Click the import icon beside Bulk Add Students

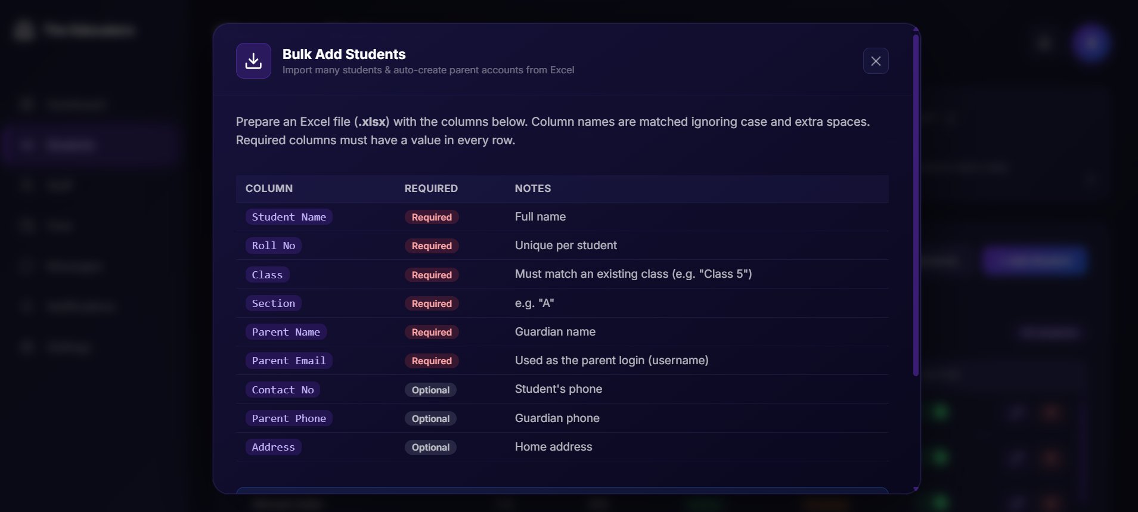(253, 61)
